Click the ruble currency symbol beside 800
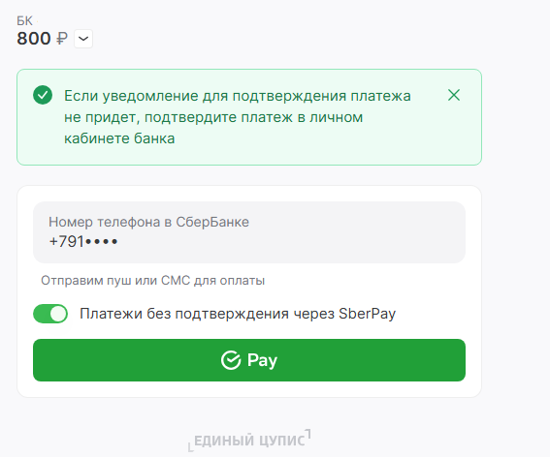Screen dimensions: 550x457 tap(62, 38)
